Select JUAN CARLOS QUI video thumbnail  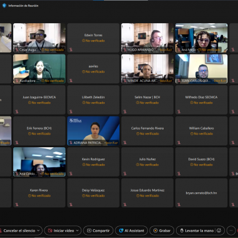201,69
